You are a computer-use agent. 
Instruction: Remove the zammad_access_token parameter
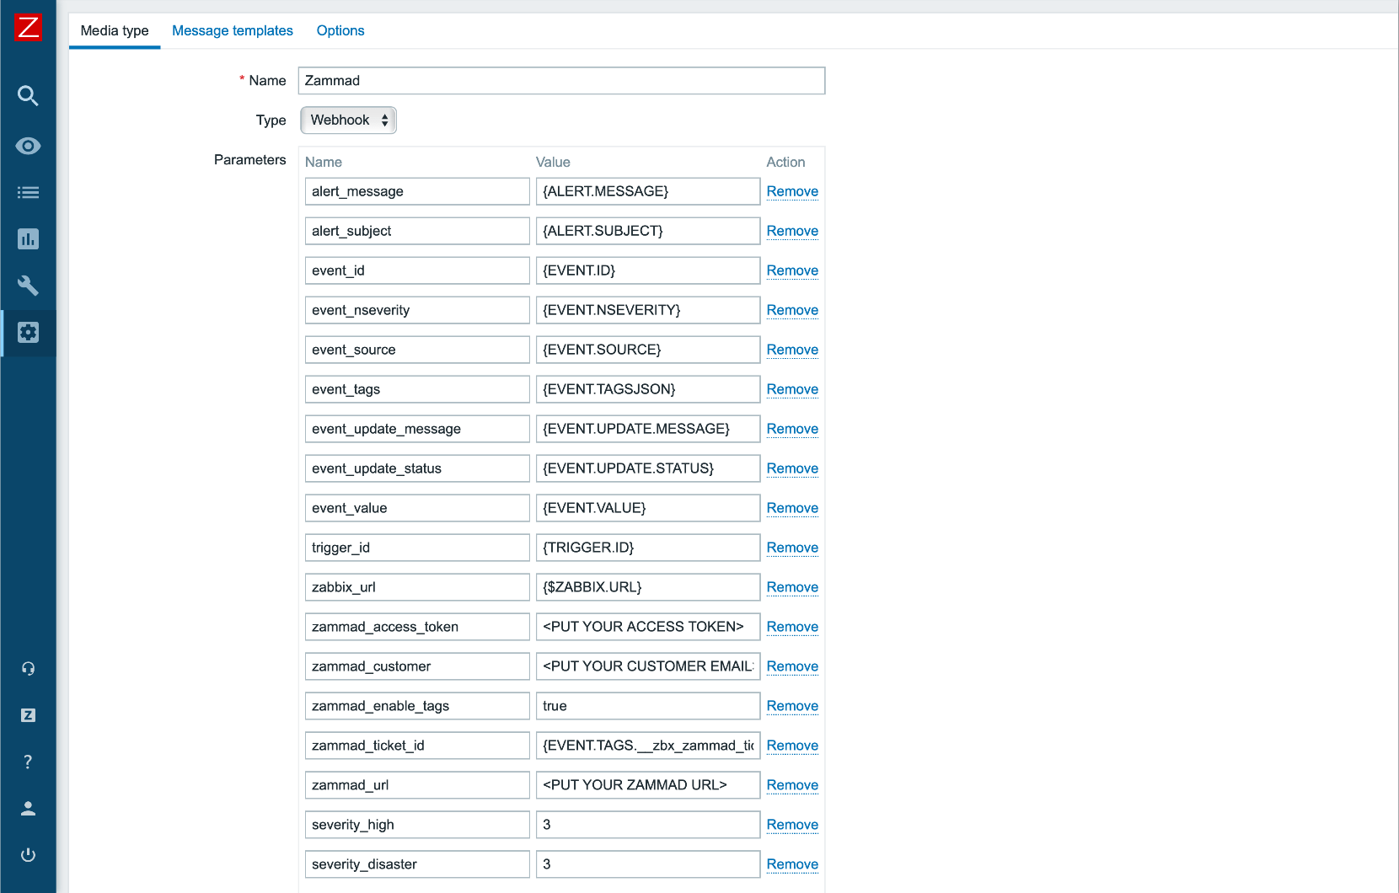pos(792,627)
